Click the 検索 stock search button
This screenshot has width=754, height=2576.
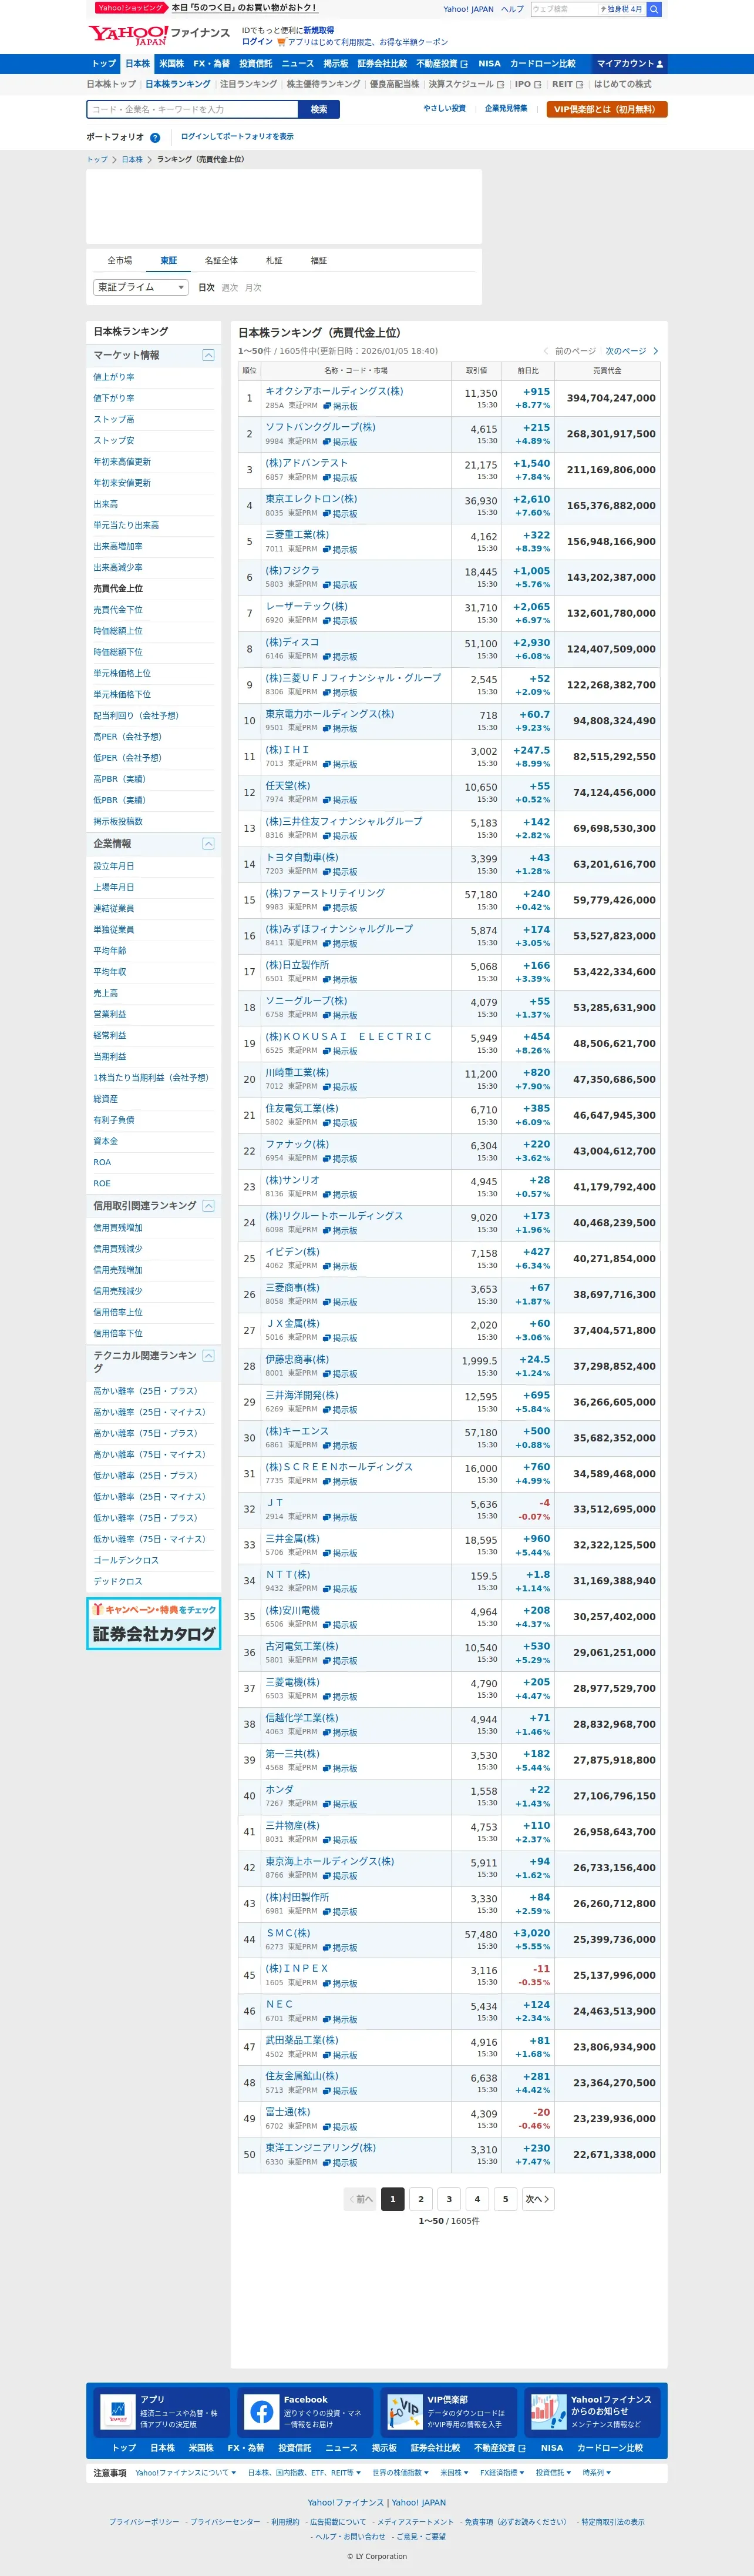click(x=319, y=109)
